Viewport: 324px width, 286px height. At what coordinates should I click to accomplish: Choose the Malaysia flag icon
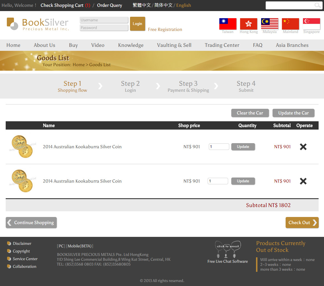click(x=269, y=24)
